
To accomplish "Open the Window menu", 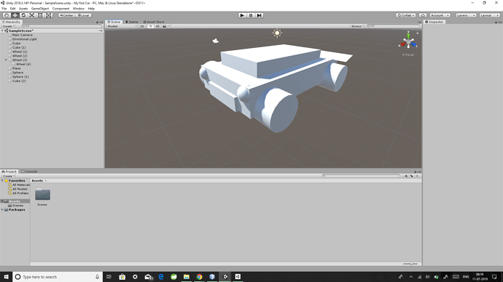I will tap(78, 9).
